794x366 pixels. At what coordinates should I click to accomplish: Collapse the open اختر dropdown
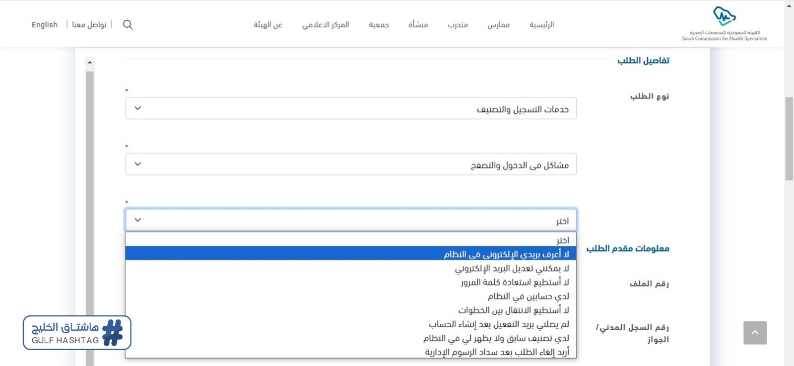350,220
